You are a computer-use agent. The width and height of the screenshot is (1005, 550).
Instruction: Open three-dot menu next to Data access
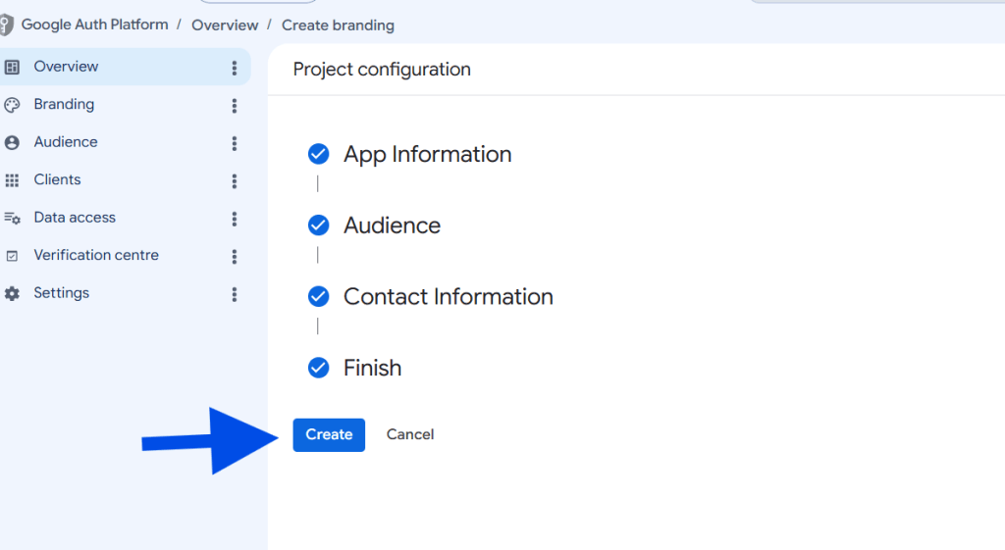(235, 219)
